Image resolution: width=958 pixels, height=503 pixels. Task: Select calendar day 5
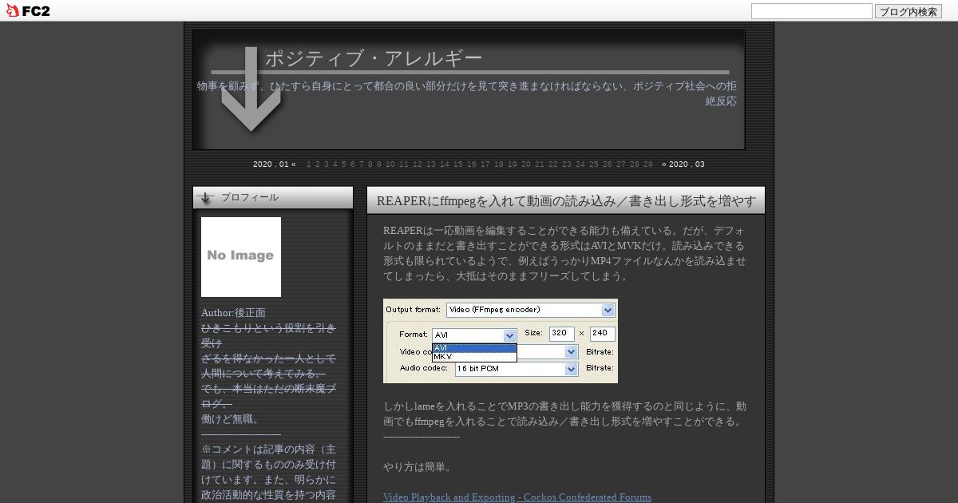tap(344, 164)
